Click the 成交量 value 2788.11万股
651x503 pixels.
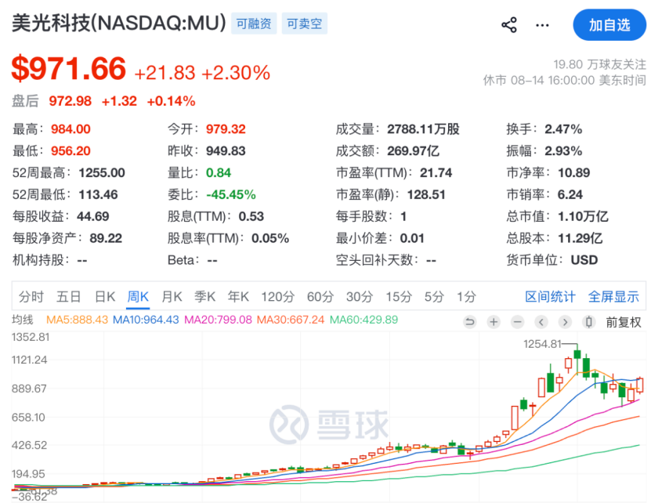(x=423, y=129)
